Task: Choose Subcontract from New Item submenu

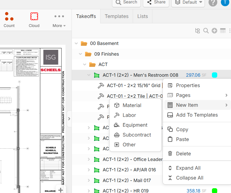Action: (x=137, y=135)
